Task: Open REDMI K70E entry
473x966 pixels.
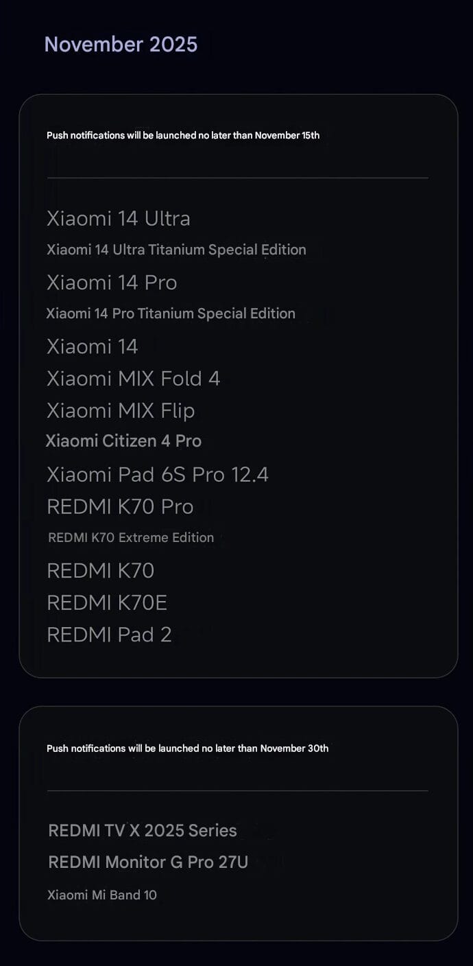Action: point(107,603)
